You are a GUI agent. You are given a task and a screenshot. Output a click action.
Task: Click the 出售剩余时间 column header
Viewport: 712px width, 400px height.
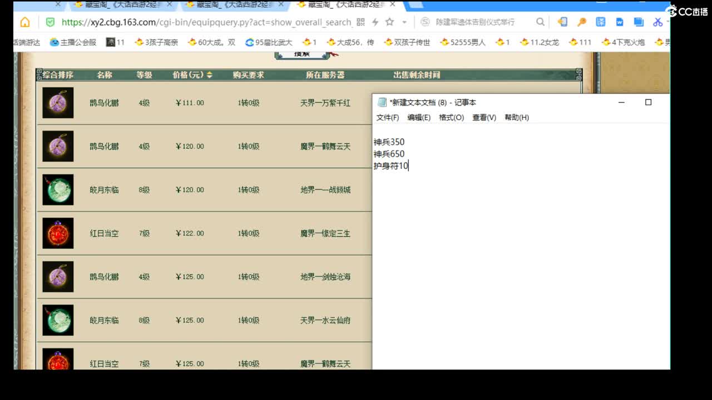417,75
